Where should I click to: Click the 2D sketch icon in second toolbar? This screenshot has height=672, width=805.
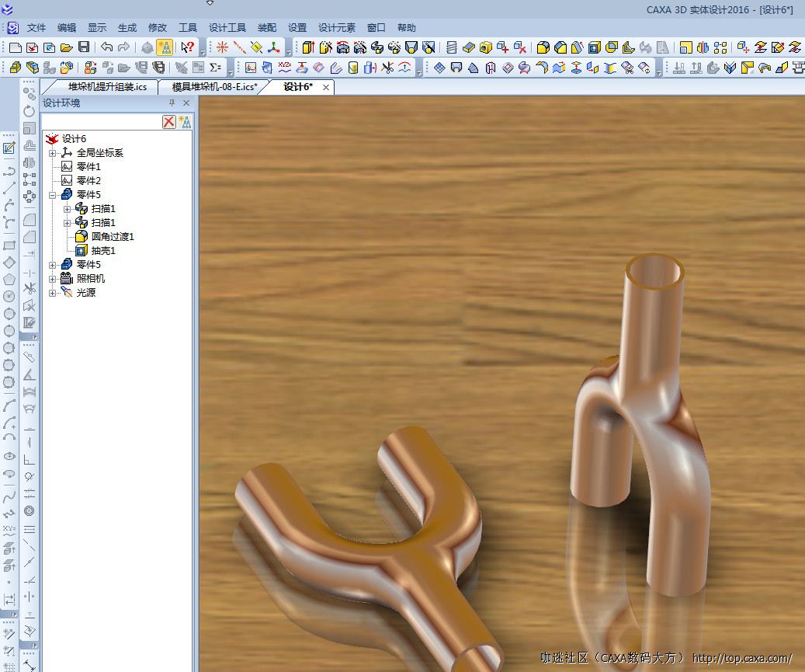tap(251, 68)
